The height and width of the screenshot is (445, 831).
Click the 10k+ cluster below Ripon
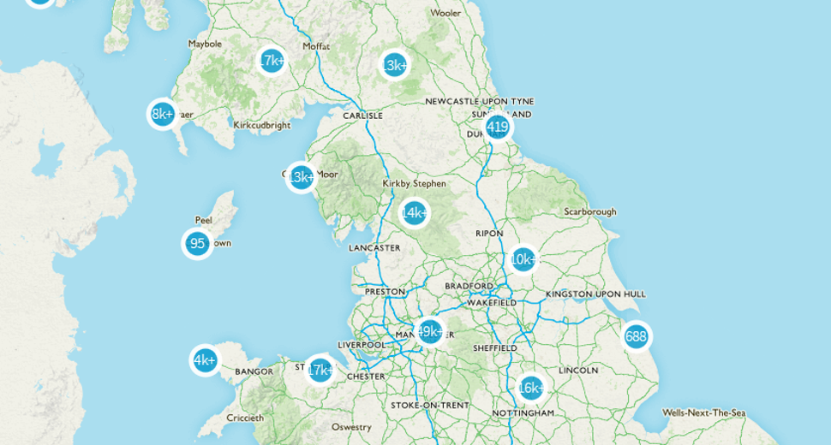click(x=523, y=260)
